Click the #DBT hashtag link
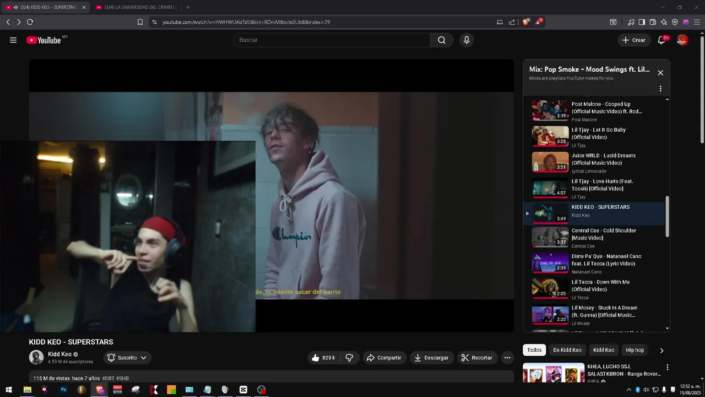 [108, 378]
